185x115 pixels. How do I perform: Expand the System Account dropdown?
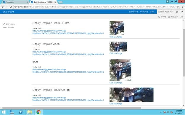pyautogui.click(x=165, y=11)
